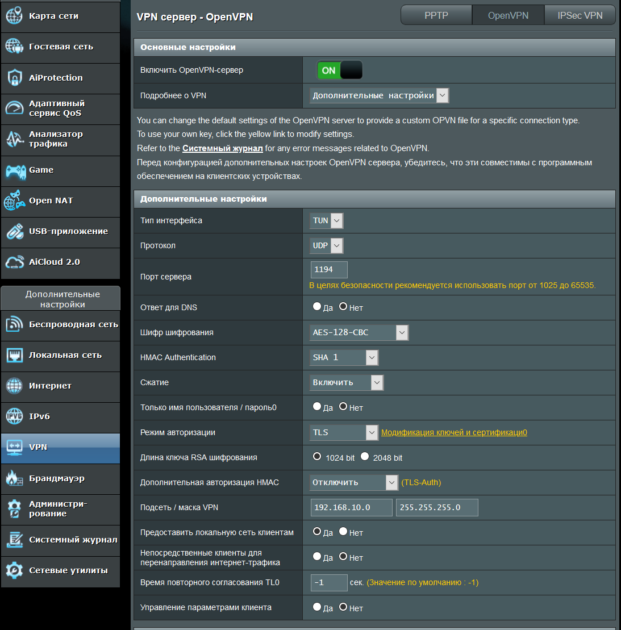Open the Open NAT menu item
The height and width of the screenshot is (630, 621).
click(60, 201)
